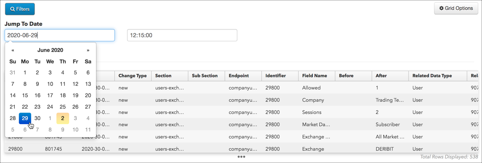
Task: Select June 30 in the calendar
Action: [38, 118]
